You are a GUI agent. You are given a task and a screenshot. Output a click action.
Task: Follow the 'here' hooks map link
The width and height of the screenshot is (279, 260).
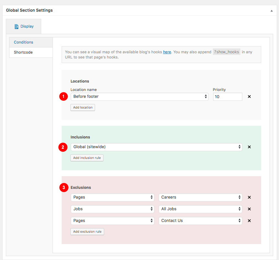167,52
